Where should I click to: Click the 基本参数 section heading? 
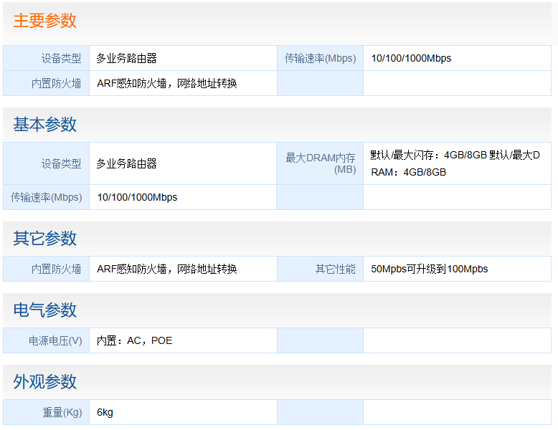[45, 125]
